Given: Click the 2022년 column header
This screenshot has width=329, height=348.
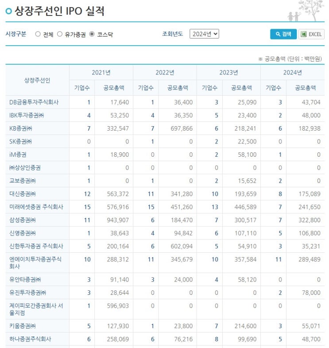Looking at the screenshot, I should coord(165,73).
